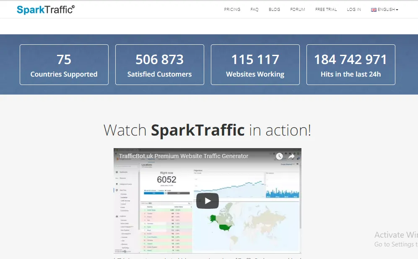
Task: Select the 75 Countries Supported box
Action: click(x=64, y=64)
